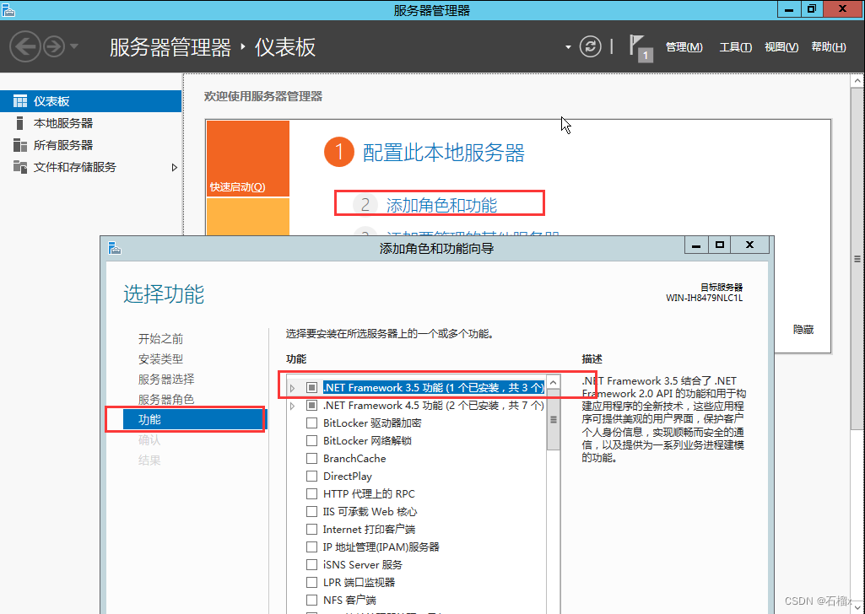The height and width of the screenshot is (614, 865).
Task: Check NFS 客户端 checkbox
Action: pyautogui.click(x=311, y=600)
